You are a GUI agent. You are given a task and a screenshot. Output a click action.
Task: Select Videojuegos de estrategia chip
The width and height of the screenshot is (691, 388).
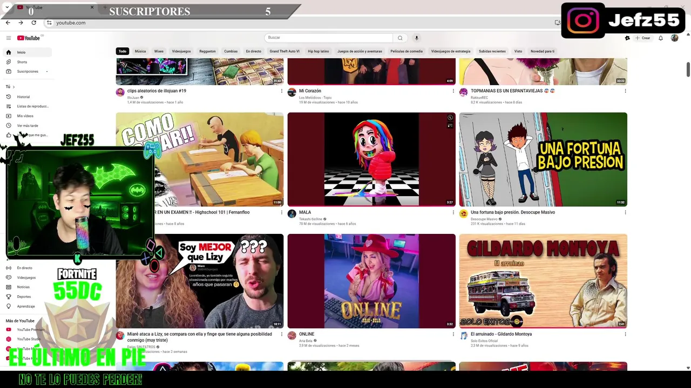pos(451,51)
